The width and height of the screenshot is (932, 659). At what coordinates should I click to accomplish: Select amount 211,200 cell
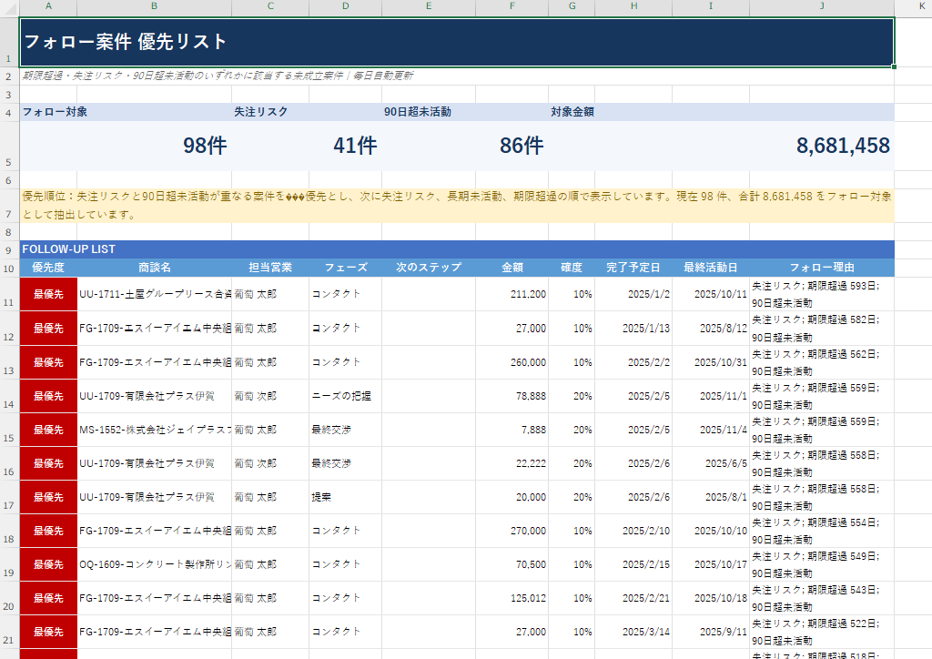tap(512, 294)
